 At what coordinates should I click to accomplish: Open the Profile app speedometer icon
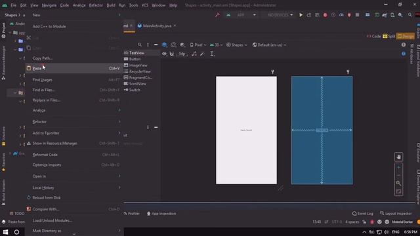(x=341, y=15)
